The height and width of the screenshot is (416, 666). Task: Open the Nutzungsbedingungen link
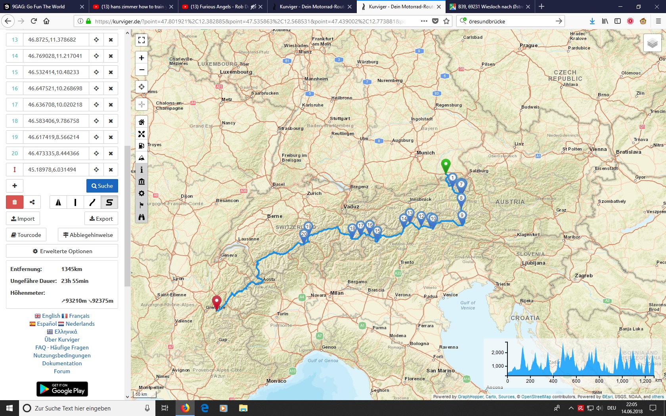tap(62, 355)
